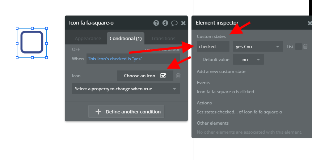Screen dimensions: 312x160
Task: Click the checked state name field
Action: click(213, 47)
